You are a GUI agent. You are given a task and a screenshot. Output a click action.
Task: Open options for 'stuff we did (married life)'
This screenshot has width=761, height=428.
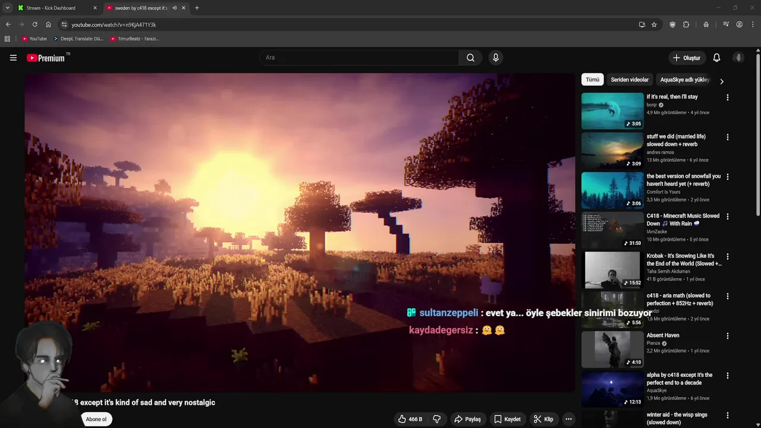click(727, 137)
